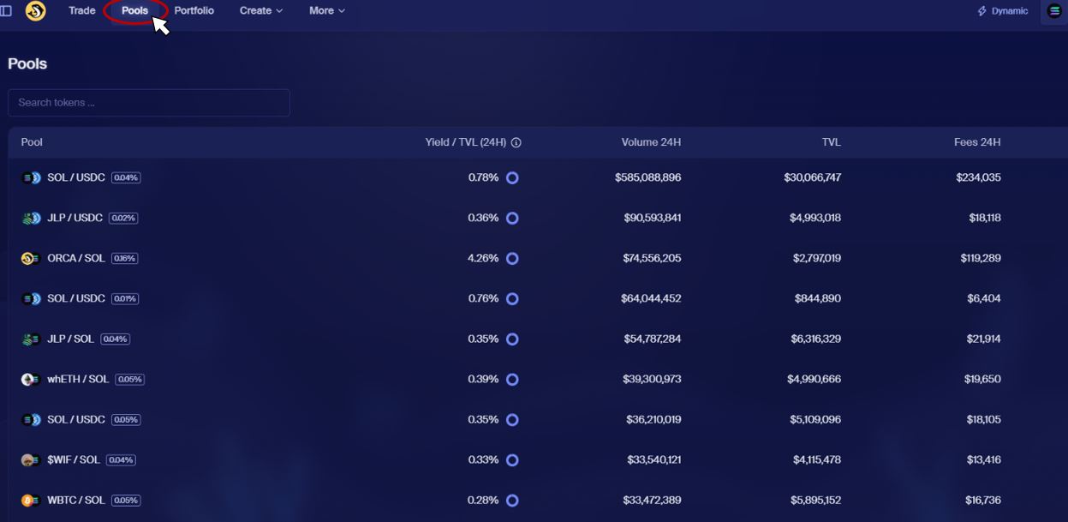This screenshot has width=1068, height=522.
Task: Click the Search tokens input field
Action: pos(149,103)
